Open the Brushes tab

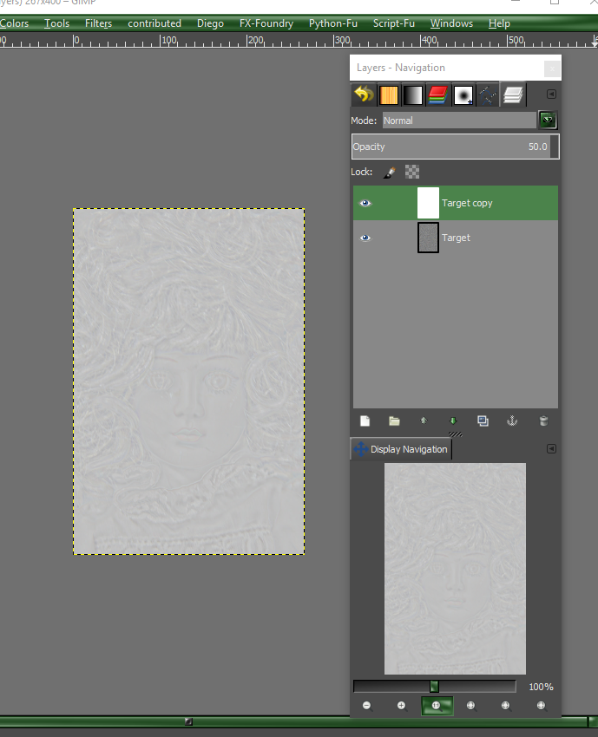pos(463,95)
